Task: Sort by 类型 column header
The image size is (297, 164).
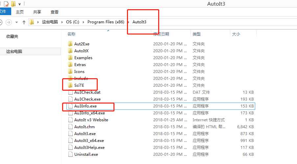Action: point(197,34)
